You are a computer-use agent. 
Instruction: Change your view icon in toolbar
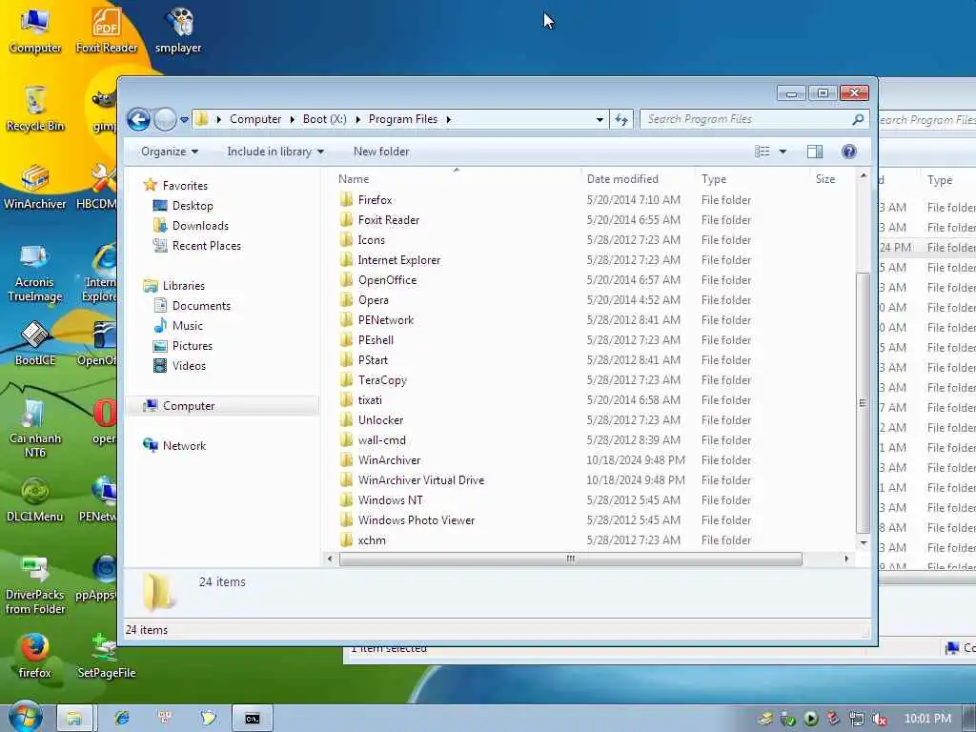click(762, 152)
